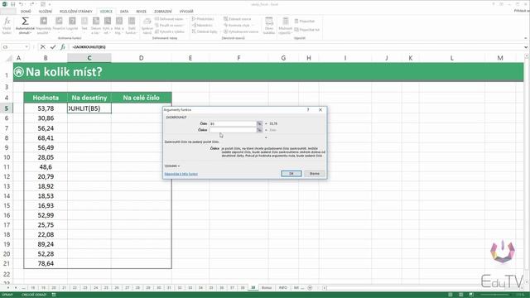
Task: Open Matematické a trigonometrické functions
Action: tap(118, 26)
